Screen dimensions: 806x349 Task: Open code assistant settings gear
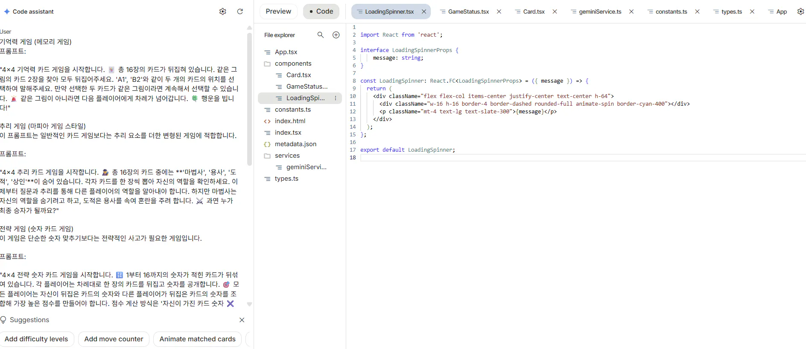pyautogui.click(x=222, y=12)
